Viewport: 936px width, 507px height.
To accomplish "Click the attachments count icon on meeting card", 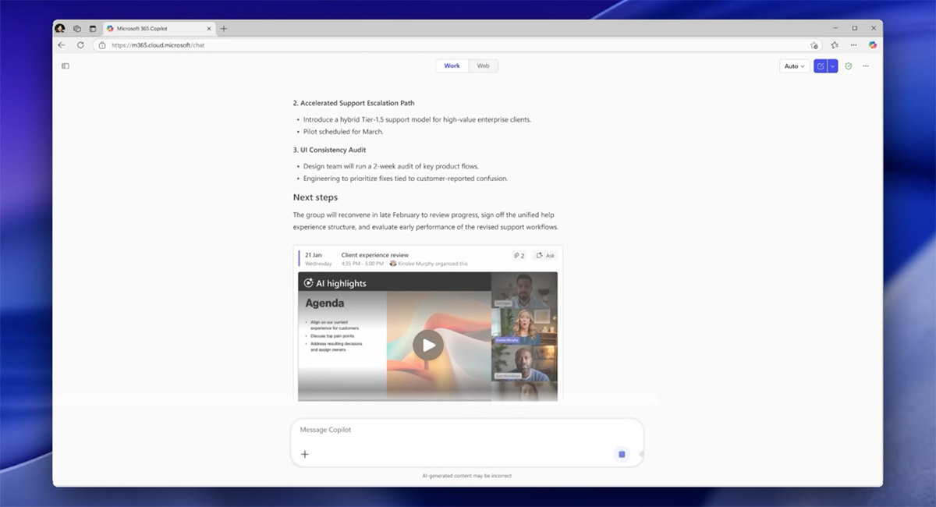I will tap(519, 256).
